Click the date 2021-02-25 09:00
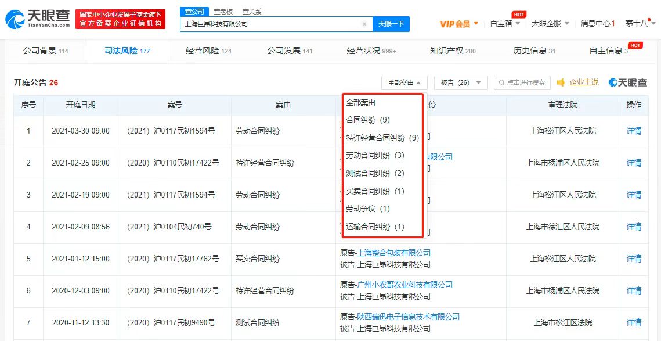Viewport: 661px width, 341px height. 81,163
